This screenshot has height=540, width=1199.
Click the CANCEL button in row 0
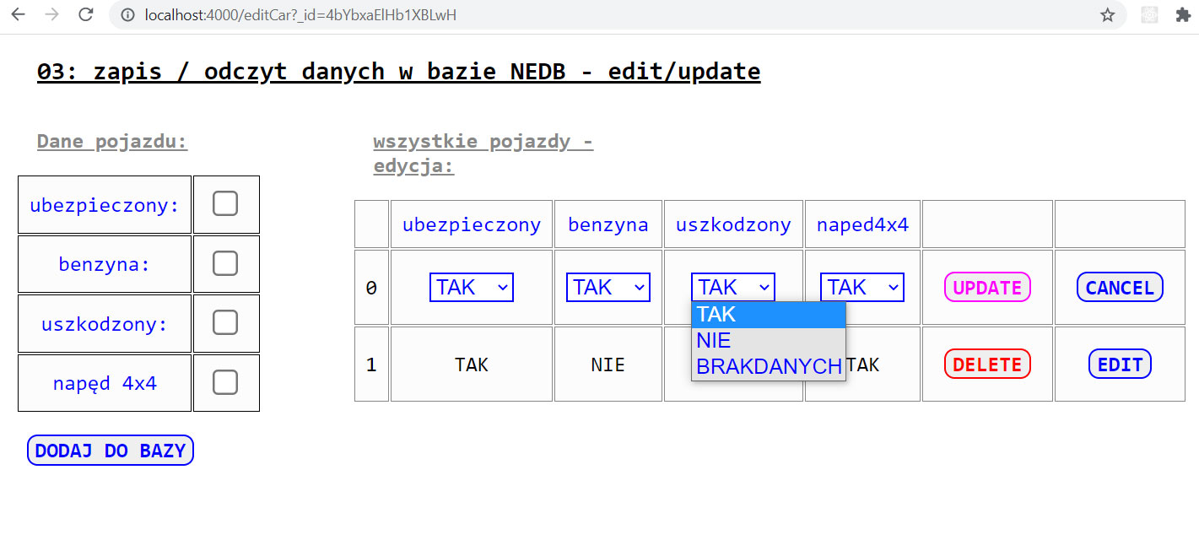coord(1120,288)
